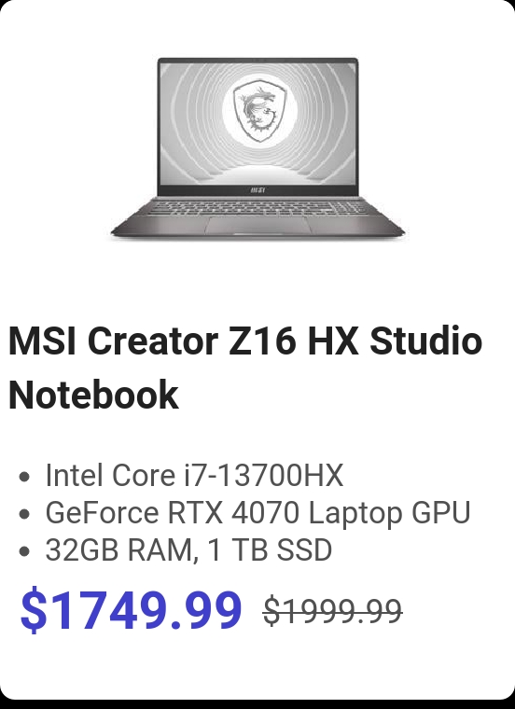
Task: Click the word Notebook in the title
Action: 93,395
